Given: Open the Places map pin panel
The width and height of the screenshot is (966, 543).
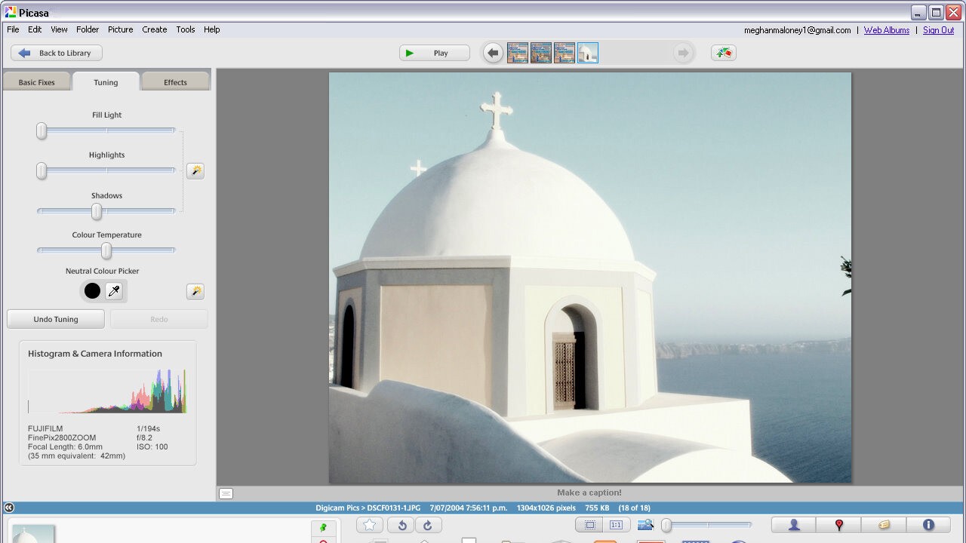Looking at the screenshot, I should [838, 525].
